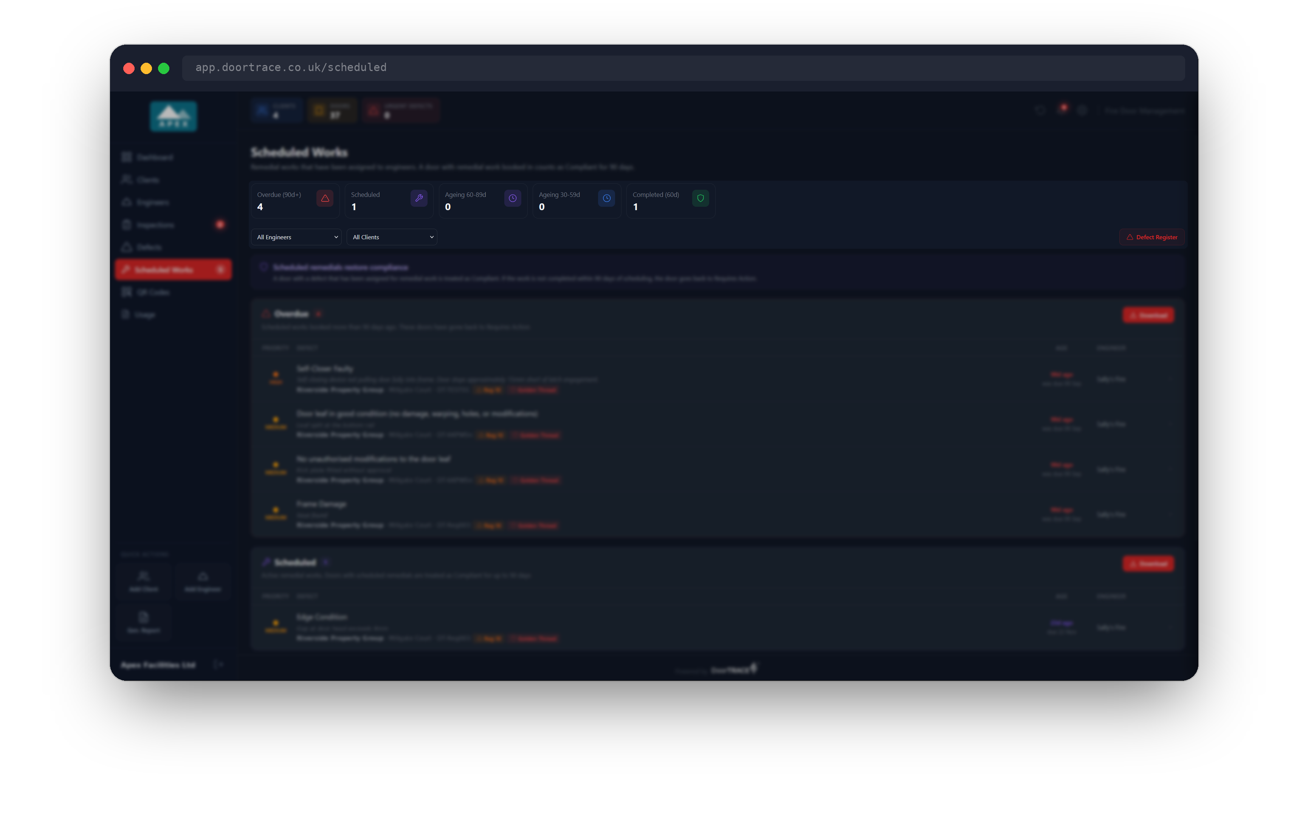This screenshot has width=1308, height=838.
Task: Click the Add Client quick action
Action: pyautogui.click(x=144, y=582)
